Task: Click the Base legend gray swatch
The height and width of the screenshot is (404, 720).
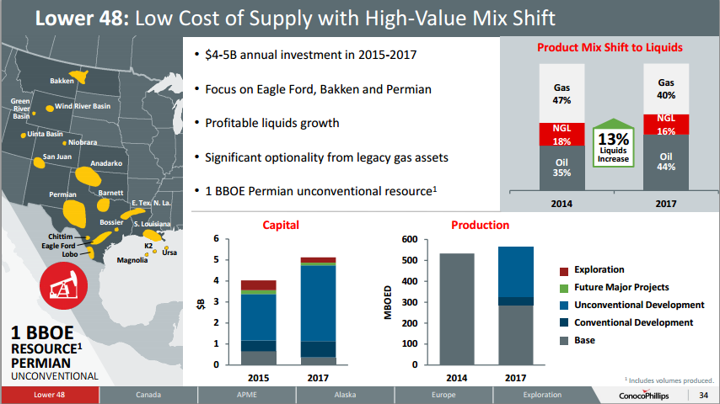Action: pyautogui.click(x=564, y=341)
